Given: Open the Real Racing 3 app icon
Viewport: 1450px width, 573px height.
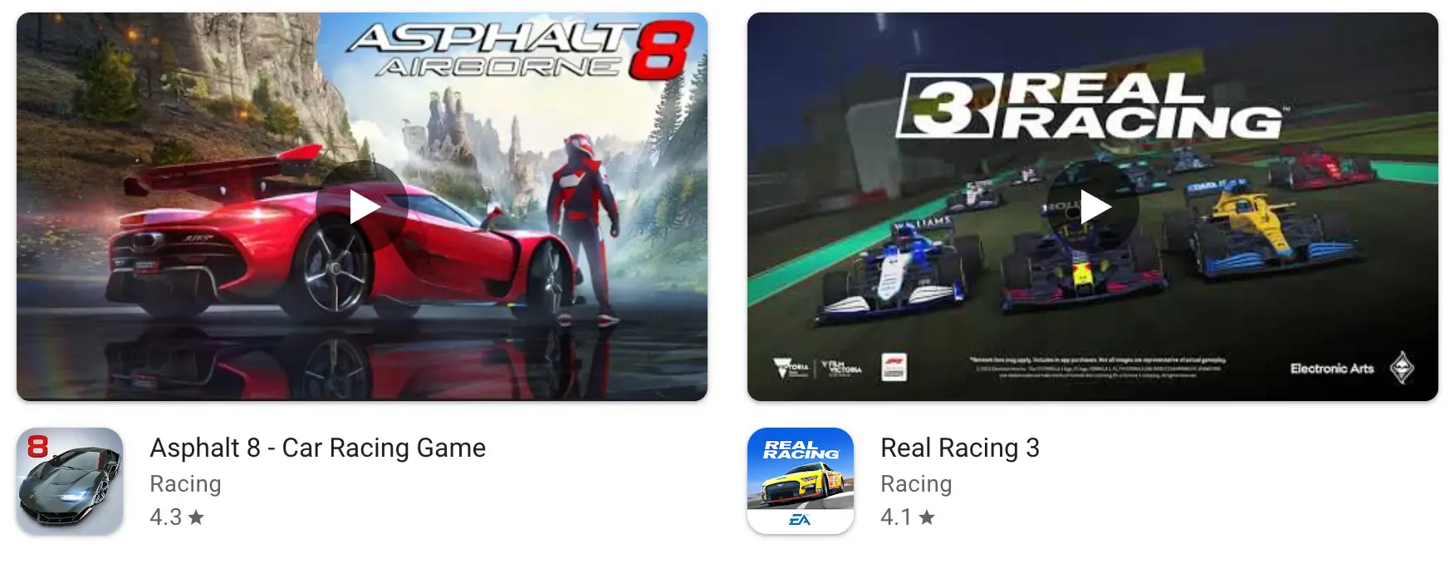Looking at the screenshot, I should click(801, 481).
